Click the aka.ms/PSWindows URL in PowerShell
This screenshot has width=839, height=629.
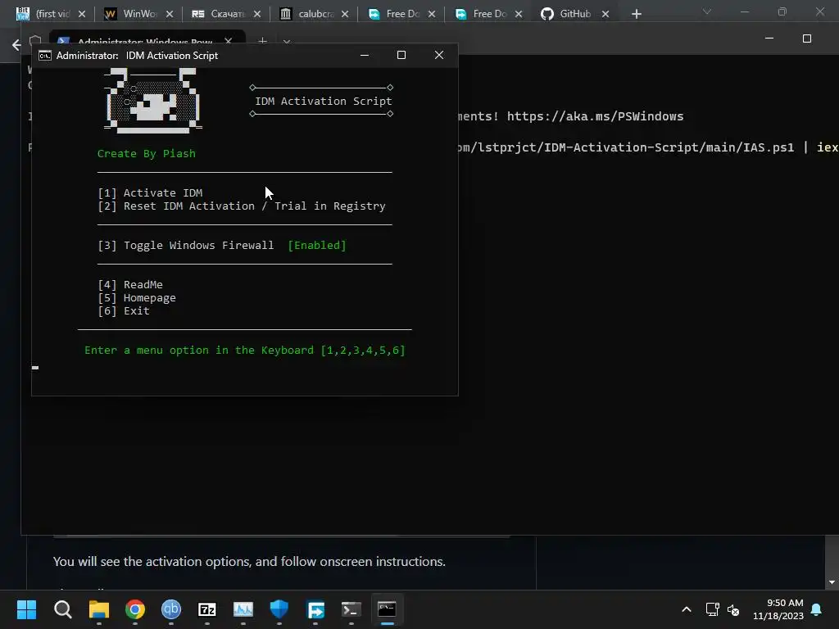coord(595,116)
